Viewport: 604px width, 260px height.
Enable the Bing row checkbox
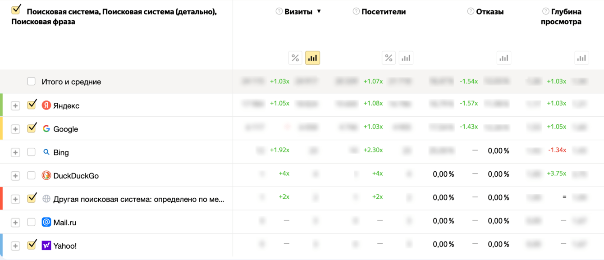[x=31, y=152]
